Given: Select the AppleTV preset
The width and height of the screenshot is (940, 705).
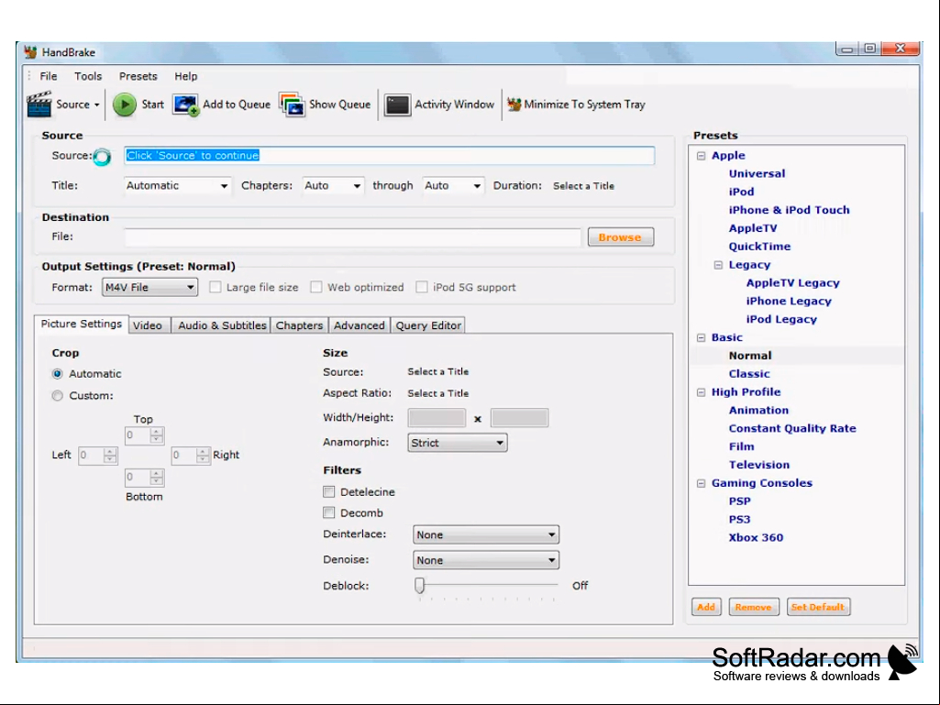Looking at the screenshot, I should tap(753, 228).
